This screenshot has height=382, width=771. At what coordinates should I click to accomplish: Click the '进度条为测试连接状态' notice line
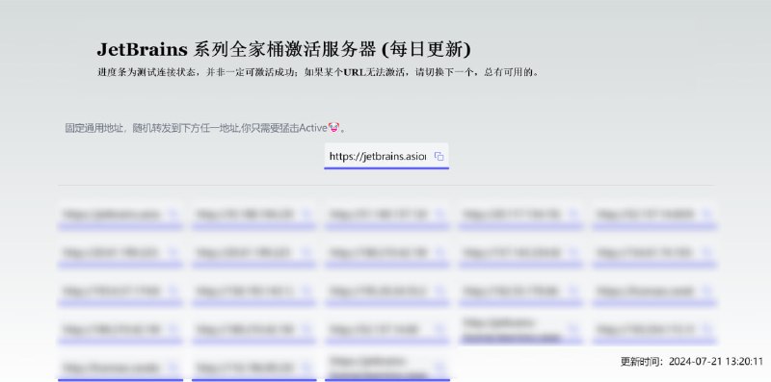318,72
